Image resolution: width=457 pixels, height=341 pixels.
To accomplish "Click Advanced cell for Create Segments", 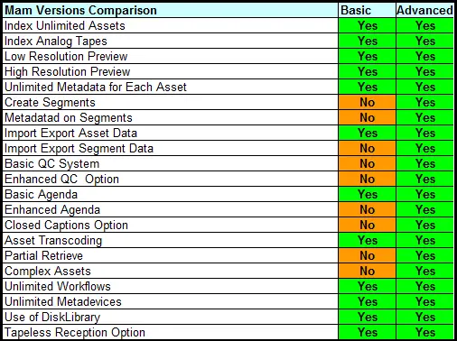I will [x=424, y=102].
